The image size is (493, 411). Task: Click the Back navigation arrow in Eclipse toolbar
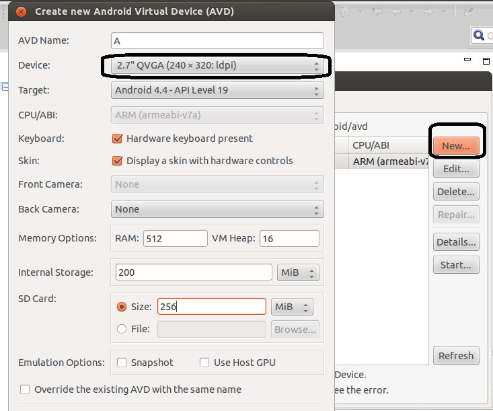396,11
